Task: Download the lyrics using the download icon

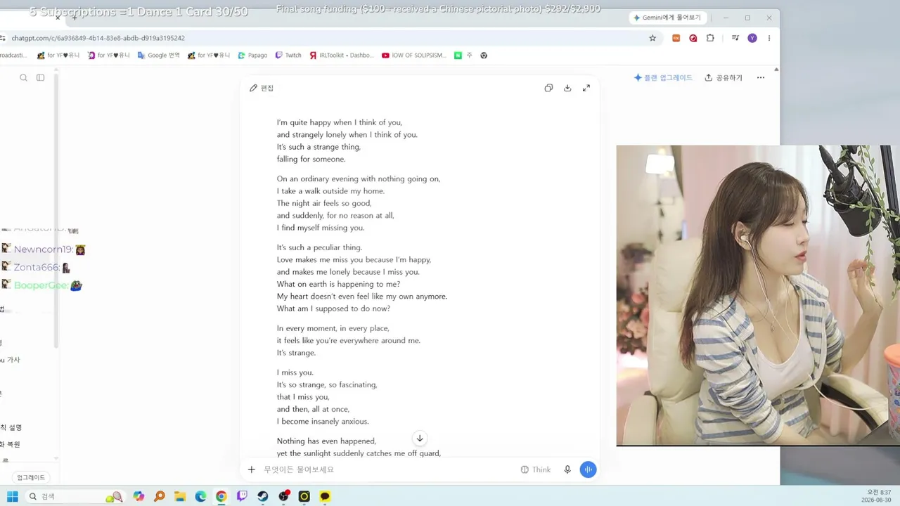Action: (567, 88)
